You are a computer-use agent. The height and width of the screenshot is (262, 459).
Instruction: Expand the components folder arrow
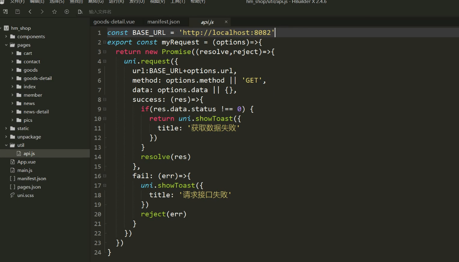point(6,36)
